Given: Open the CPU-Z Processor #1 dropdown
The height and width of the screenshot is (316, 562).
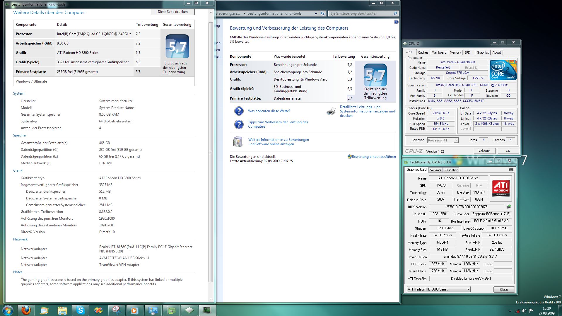Looking at the screenshot, I should coord(443,140).
